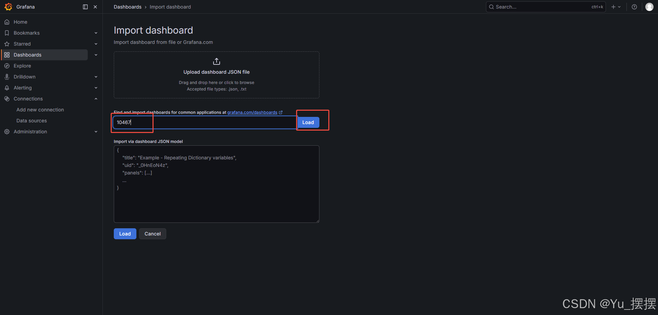
Task: Collapse the Connections section chevron
Action: [96, 99]
